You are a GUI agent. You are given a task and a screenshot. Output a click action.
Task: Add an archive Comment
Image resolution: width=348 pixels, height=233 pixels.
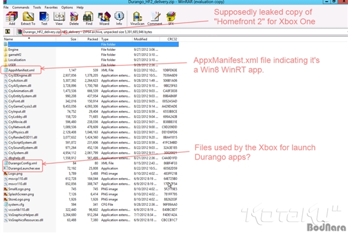point(155,19)
